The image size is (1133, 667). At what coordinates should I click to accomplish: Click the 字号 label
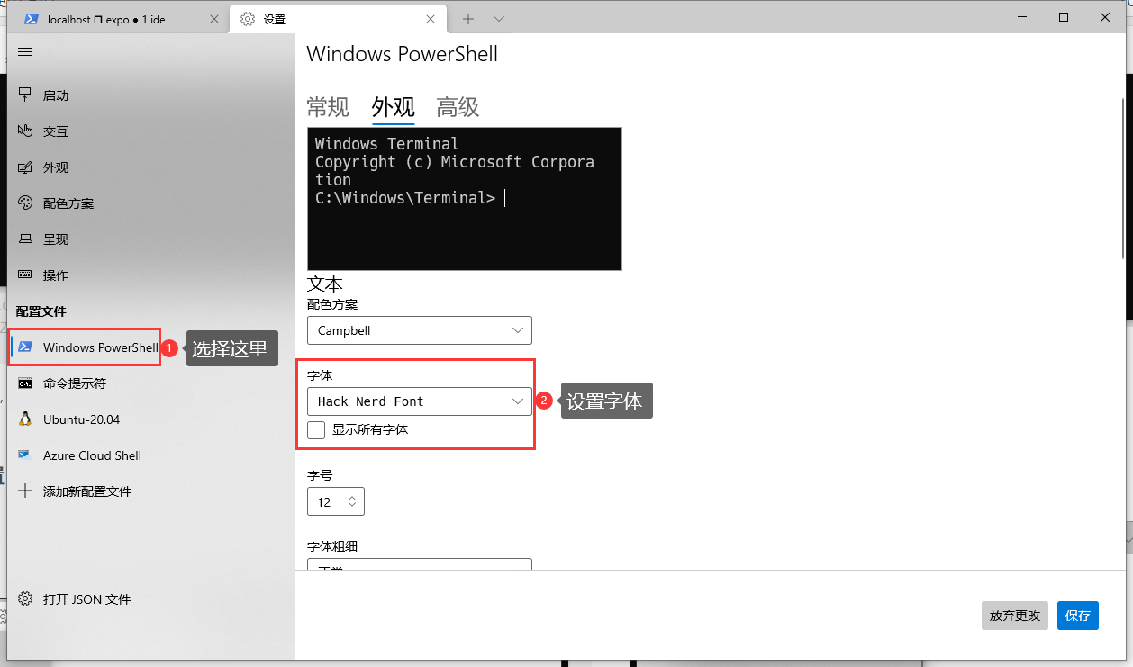[320, 475]
